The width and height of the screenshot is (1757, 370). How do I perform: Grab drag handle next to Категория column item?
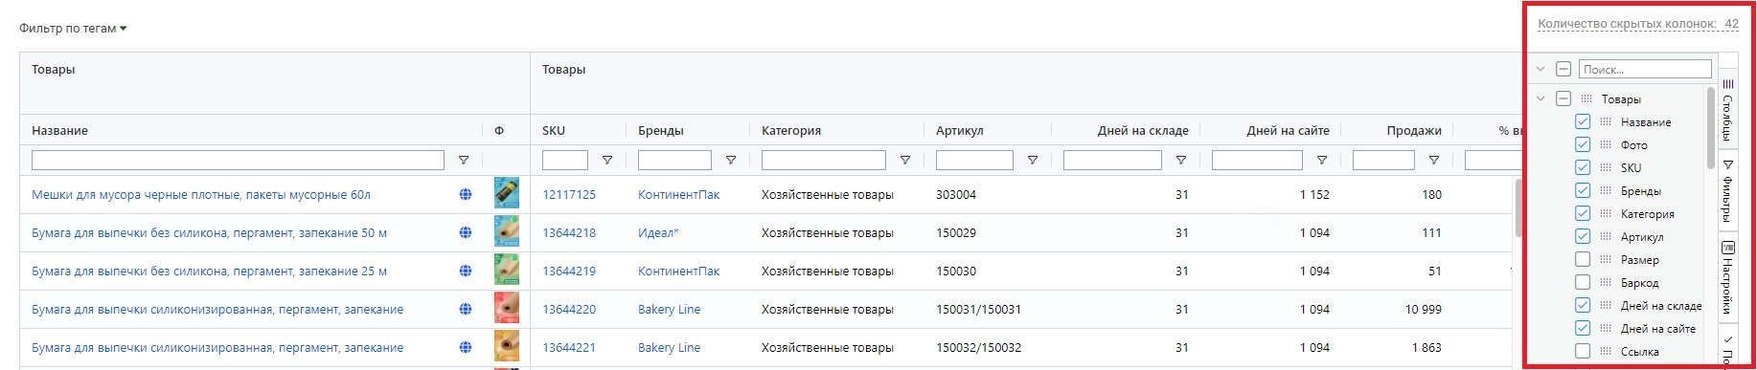pyautogui.click(x=1606, y=213)
